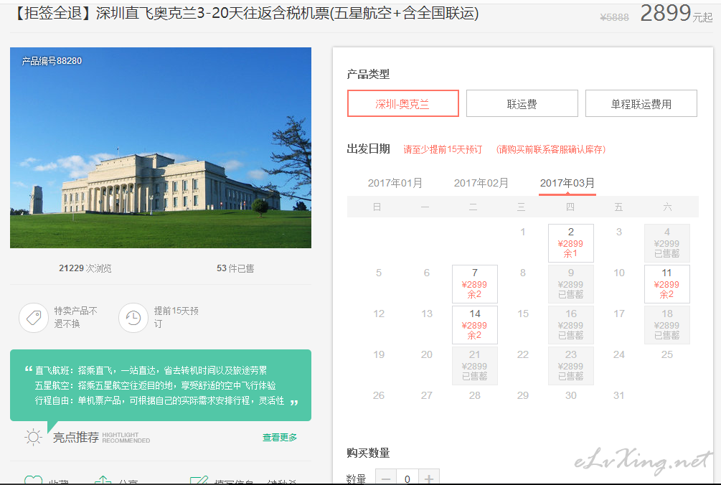721x485 pixels.
Task: Decrease purchase quantity with minus button
Action: (x=386, y=478)
